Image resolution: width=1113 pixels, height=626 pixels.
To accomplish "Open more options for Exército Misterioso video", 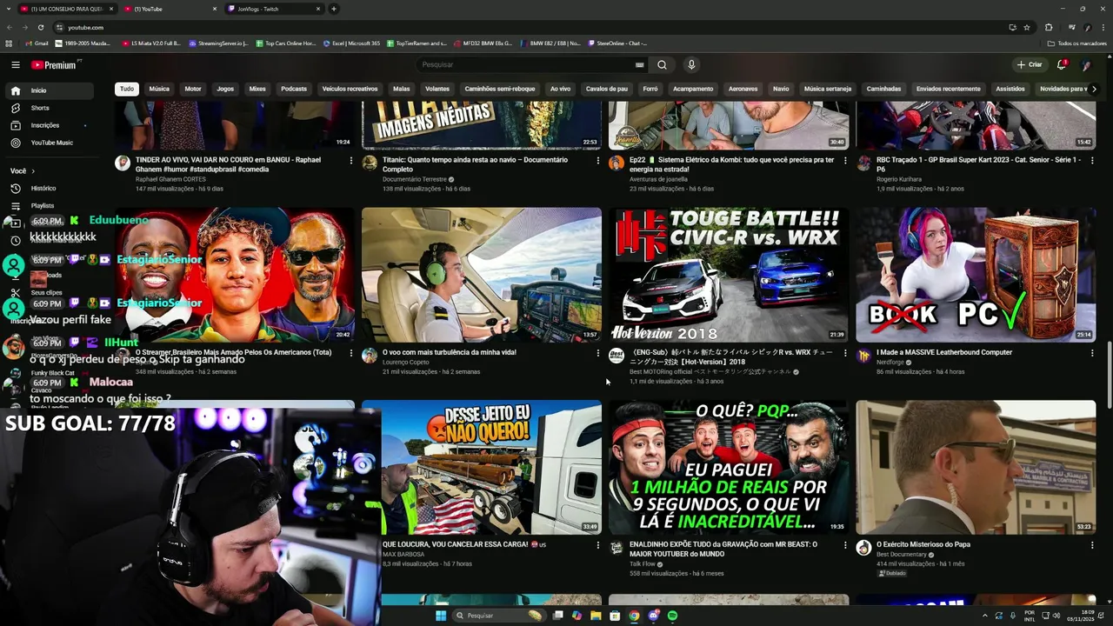I will coord(1092,545).
